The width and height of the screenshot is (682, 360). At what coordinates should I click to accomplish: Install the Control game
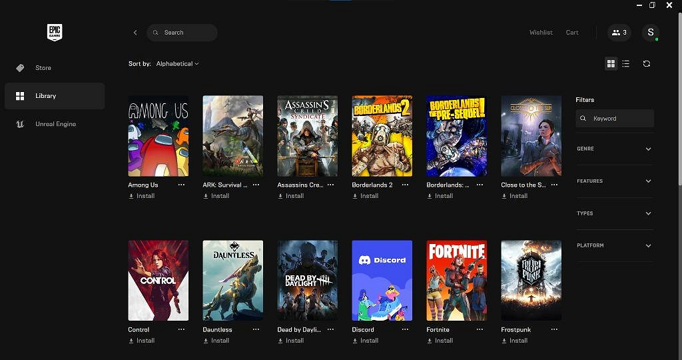142,341
